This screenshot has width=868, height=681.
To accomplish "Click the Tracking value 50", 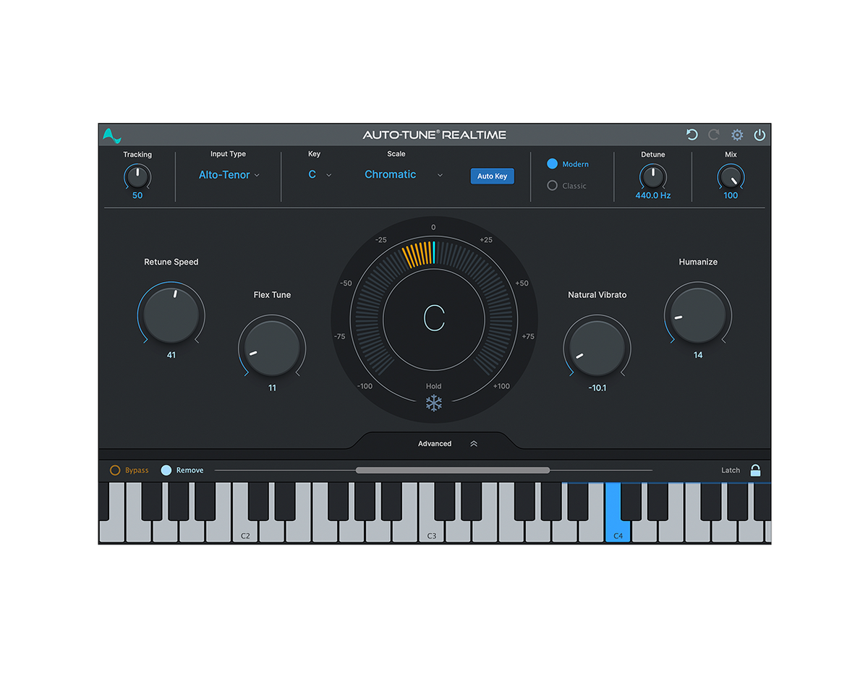I will pyautogui.click(x=137, y=196).
